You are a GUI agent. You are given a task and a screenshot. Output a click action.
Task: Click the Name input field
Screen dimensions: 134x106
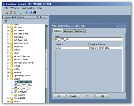click(x=89, y=39)
